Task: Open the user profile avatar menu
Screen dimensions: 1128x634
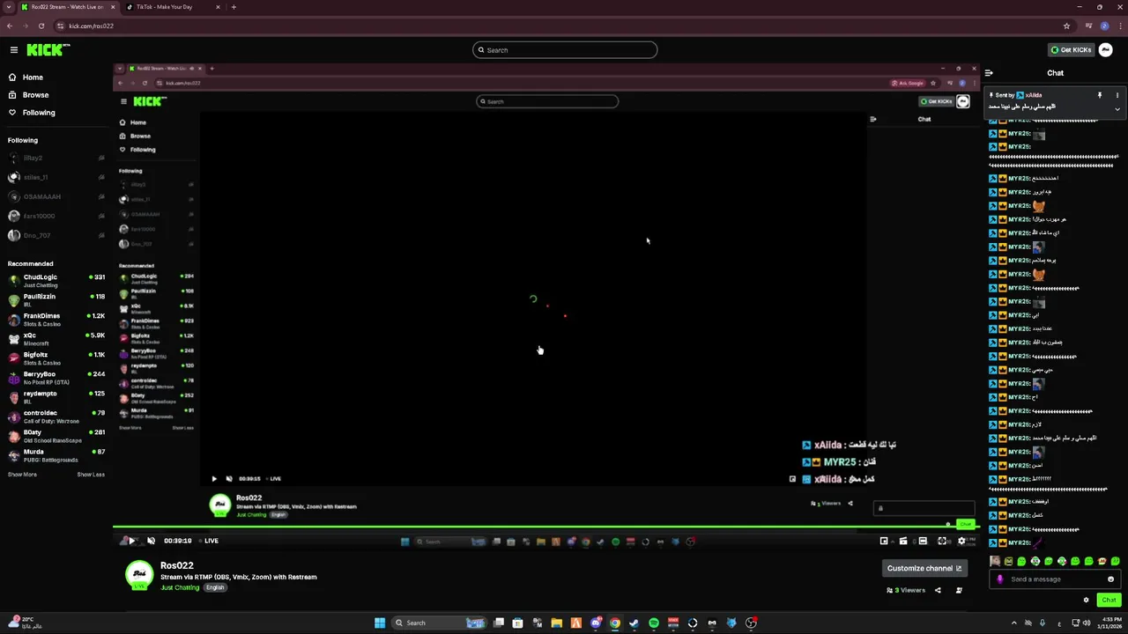Action: tap(1106, 50)
